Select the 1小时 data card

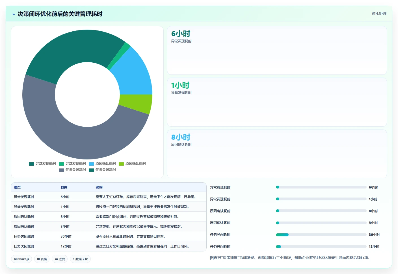[x=277, y=102]
